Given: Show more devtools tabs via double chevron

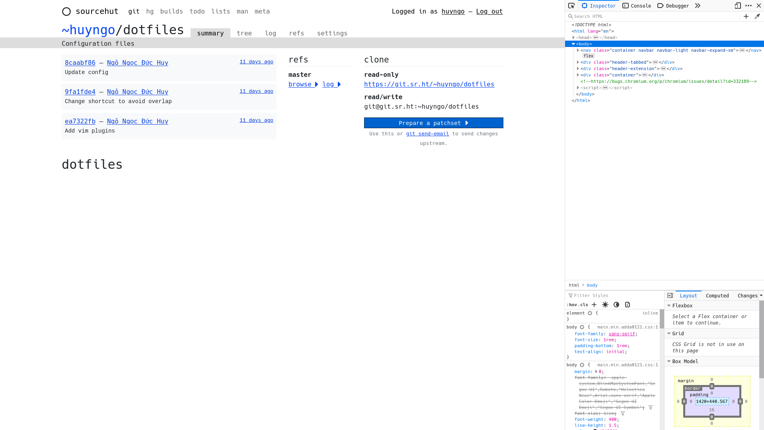Looking at the screenshot, I should (698, 6).
